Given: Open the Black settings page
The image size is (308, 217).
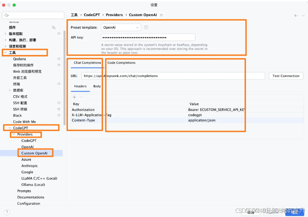Looking at the screenshot, I should pos(17,116).
